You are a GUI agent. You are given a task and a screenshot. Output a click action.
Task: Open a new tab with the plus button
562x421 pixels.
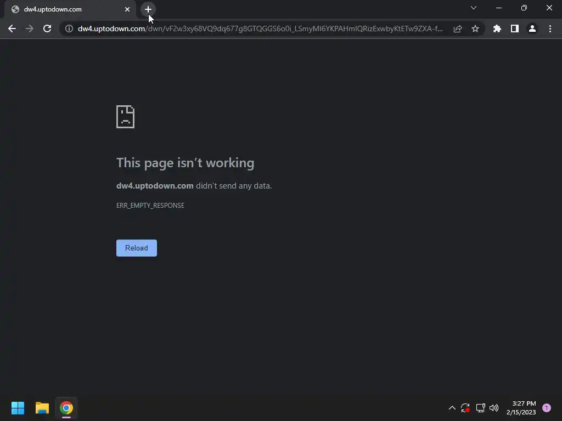click(x=148, y=9)
